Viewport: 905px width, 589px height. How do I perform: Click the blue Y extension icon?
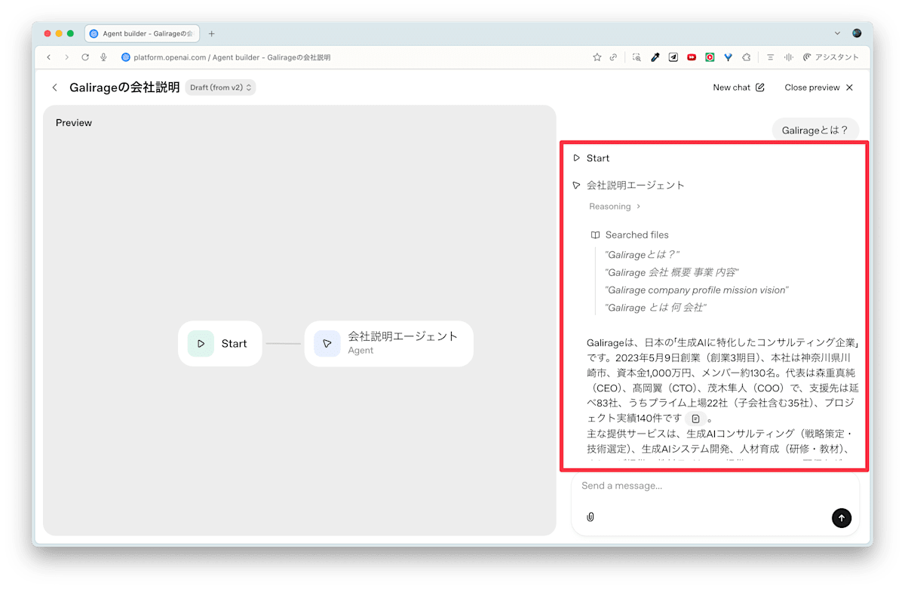pyautogui.click(x=728, y=57)
